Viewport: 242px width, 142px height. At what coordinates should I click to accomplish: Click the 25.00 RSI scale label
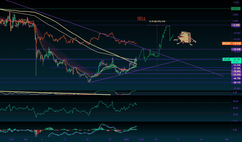coord(235,115)
